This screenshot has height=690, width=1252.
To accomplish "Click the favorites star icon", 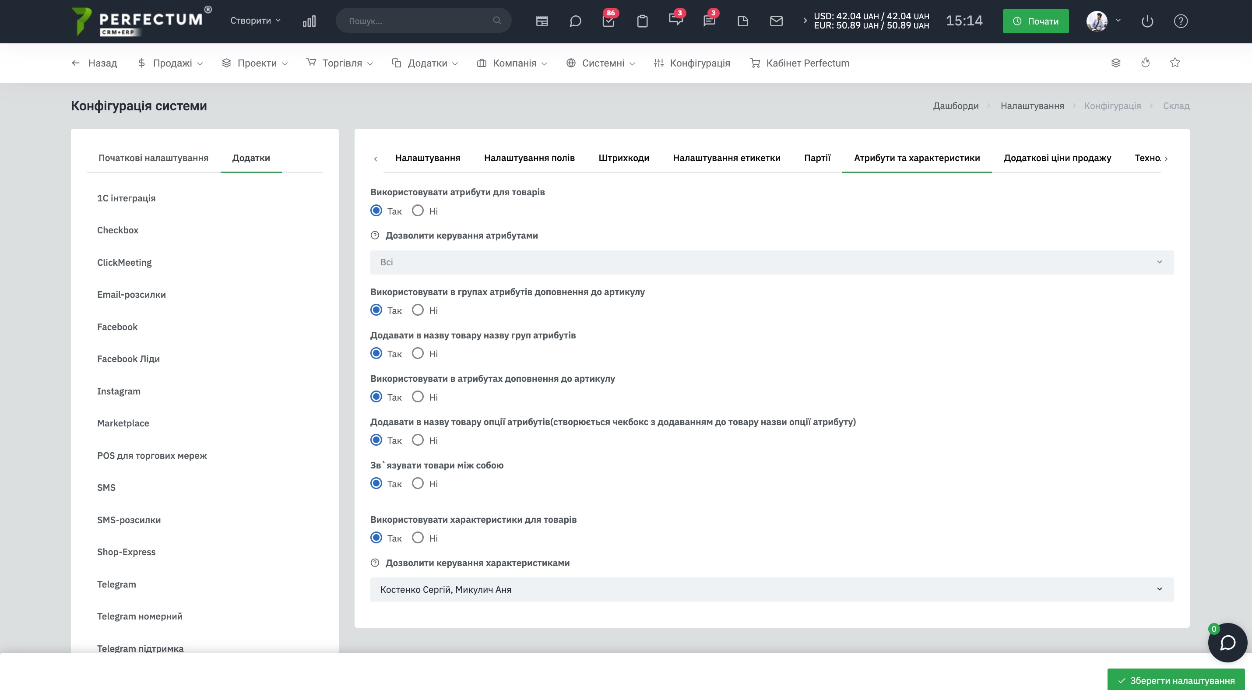I will 1175,63.
